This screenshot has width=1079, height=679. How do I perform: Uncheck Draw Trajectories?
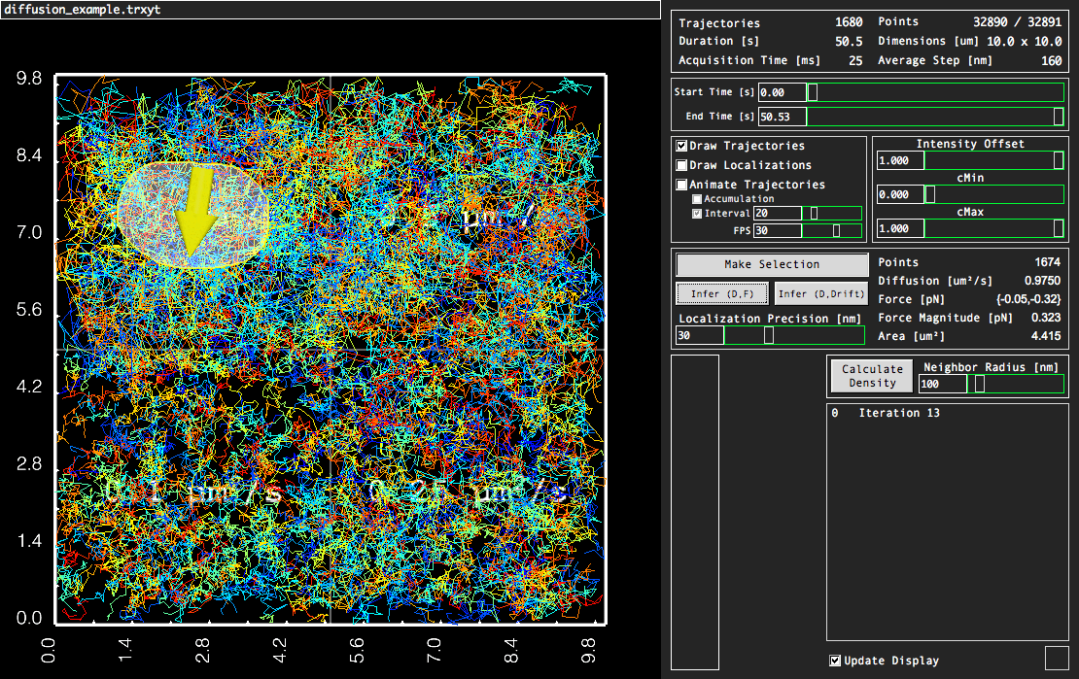click(x=682, y=146)
